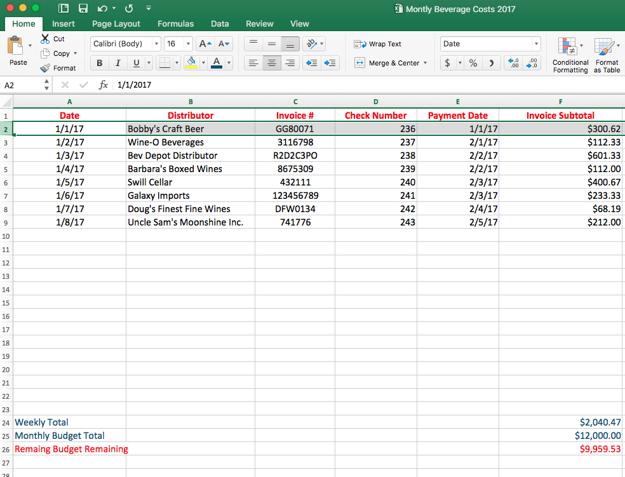Click the Paste clipboard icon
Screen dimensions: 625x477
click(x=15, y=46)
